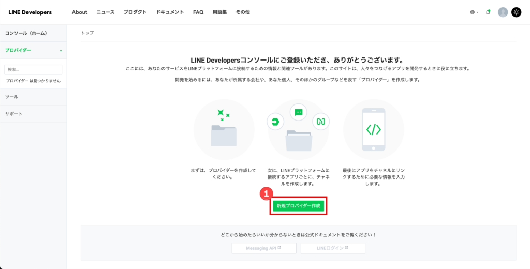Expand the その他 menu
Image resolution: width=530 pixels, height=269 pixels.
[x=243, y=12]
